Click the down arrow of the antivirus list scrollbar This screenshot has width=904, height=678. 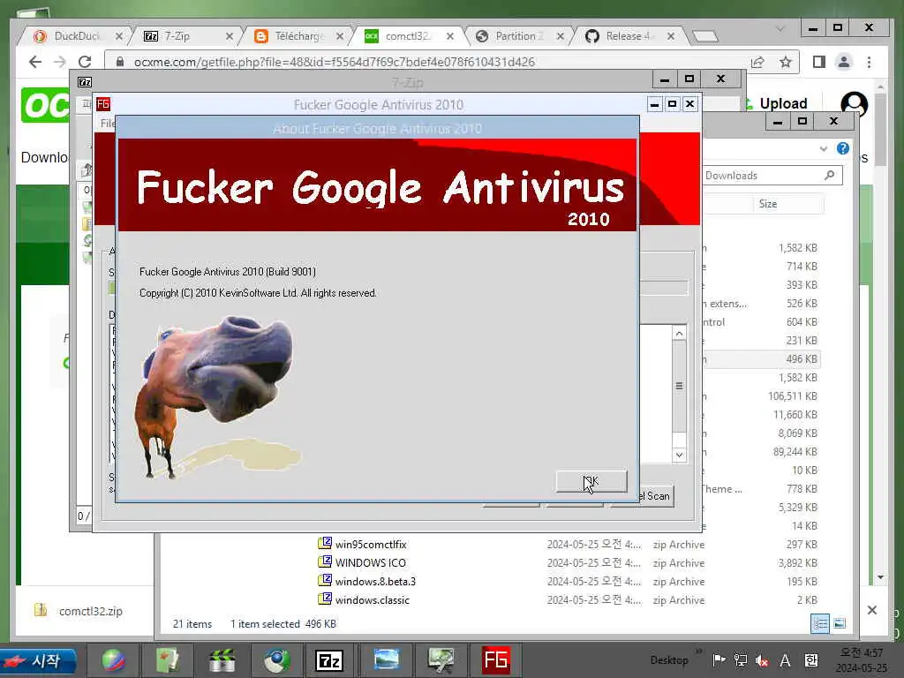point(679,455)
